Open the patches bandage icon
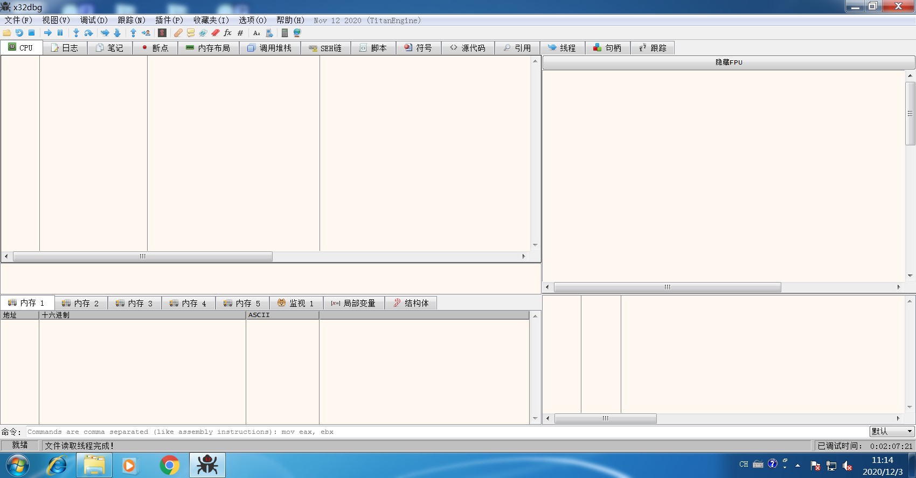 tap(178, 33)
